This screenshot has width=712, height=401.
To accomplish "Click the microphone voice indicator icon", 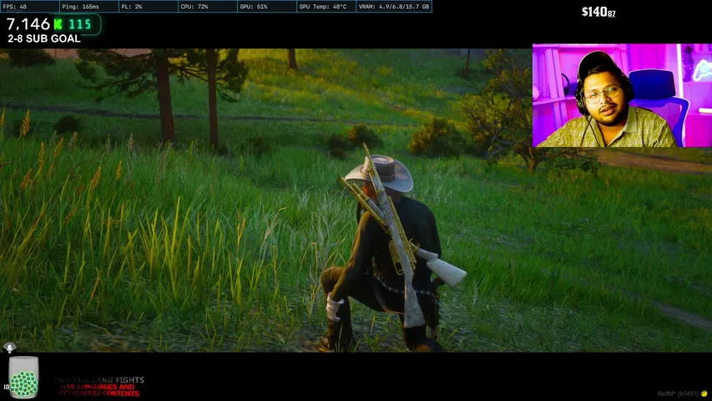I will click(9, 348).
